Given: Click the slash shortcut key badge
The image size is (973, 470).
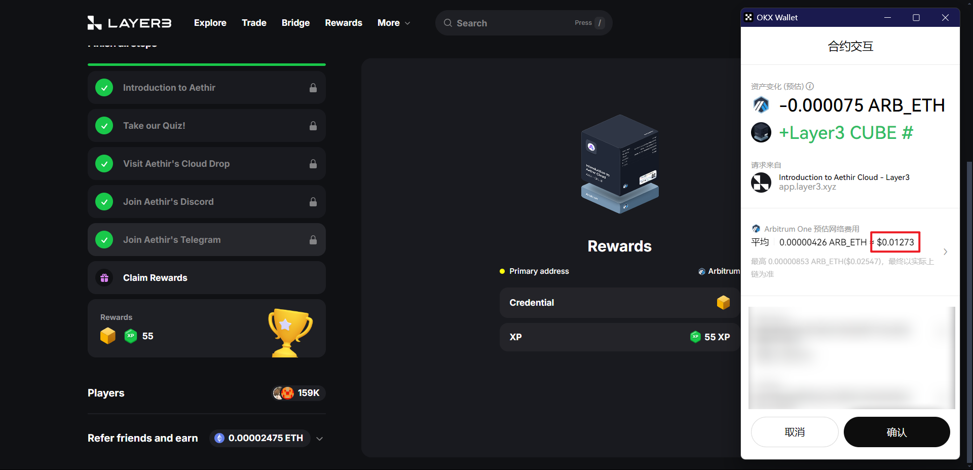Looking at the screenshot, I should point(600,23).
